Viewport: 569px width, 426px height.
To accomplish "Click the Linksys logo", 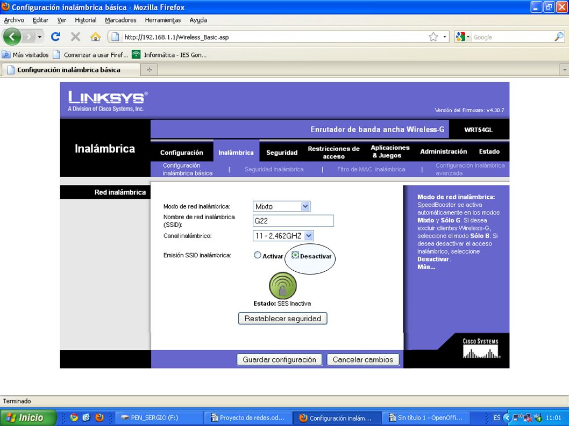I will 108,101.
